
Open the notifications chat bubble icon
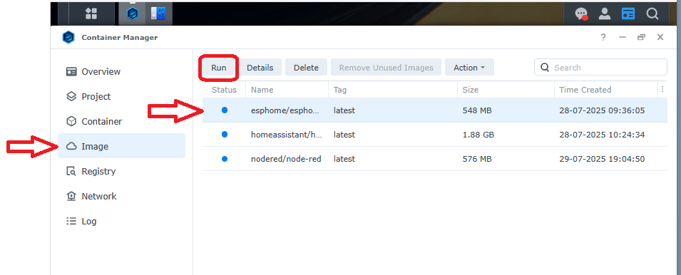click(x=581, y=14)
